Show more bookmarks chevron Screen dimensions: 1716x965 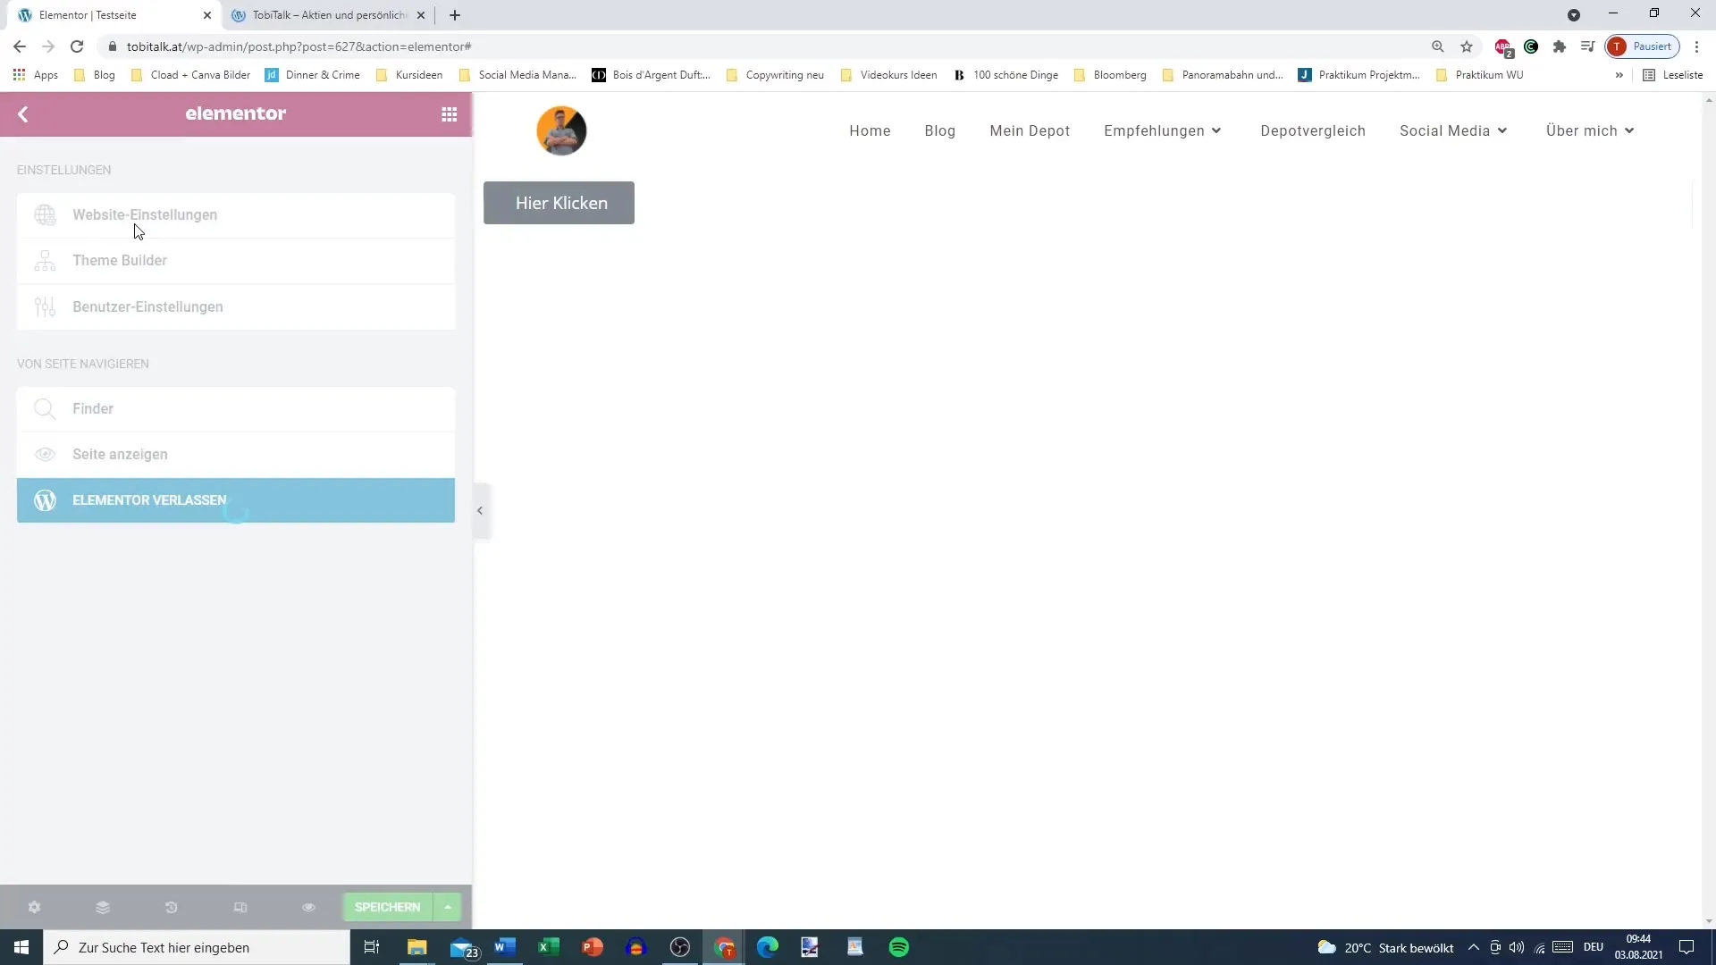point(1619,75)
